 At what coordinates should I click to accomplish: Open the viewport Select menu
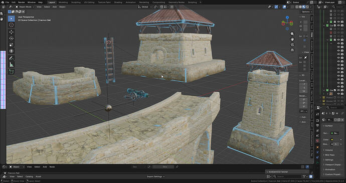[x=47, y=7]
